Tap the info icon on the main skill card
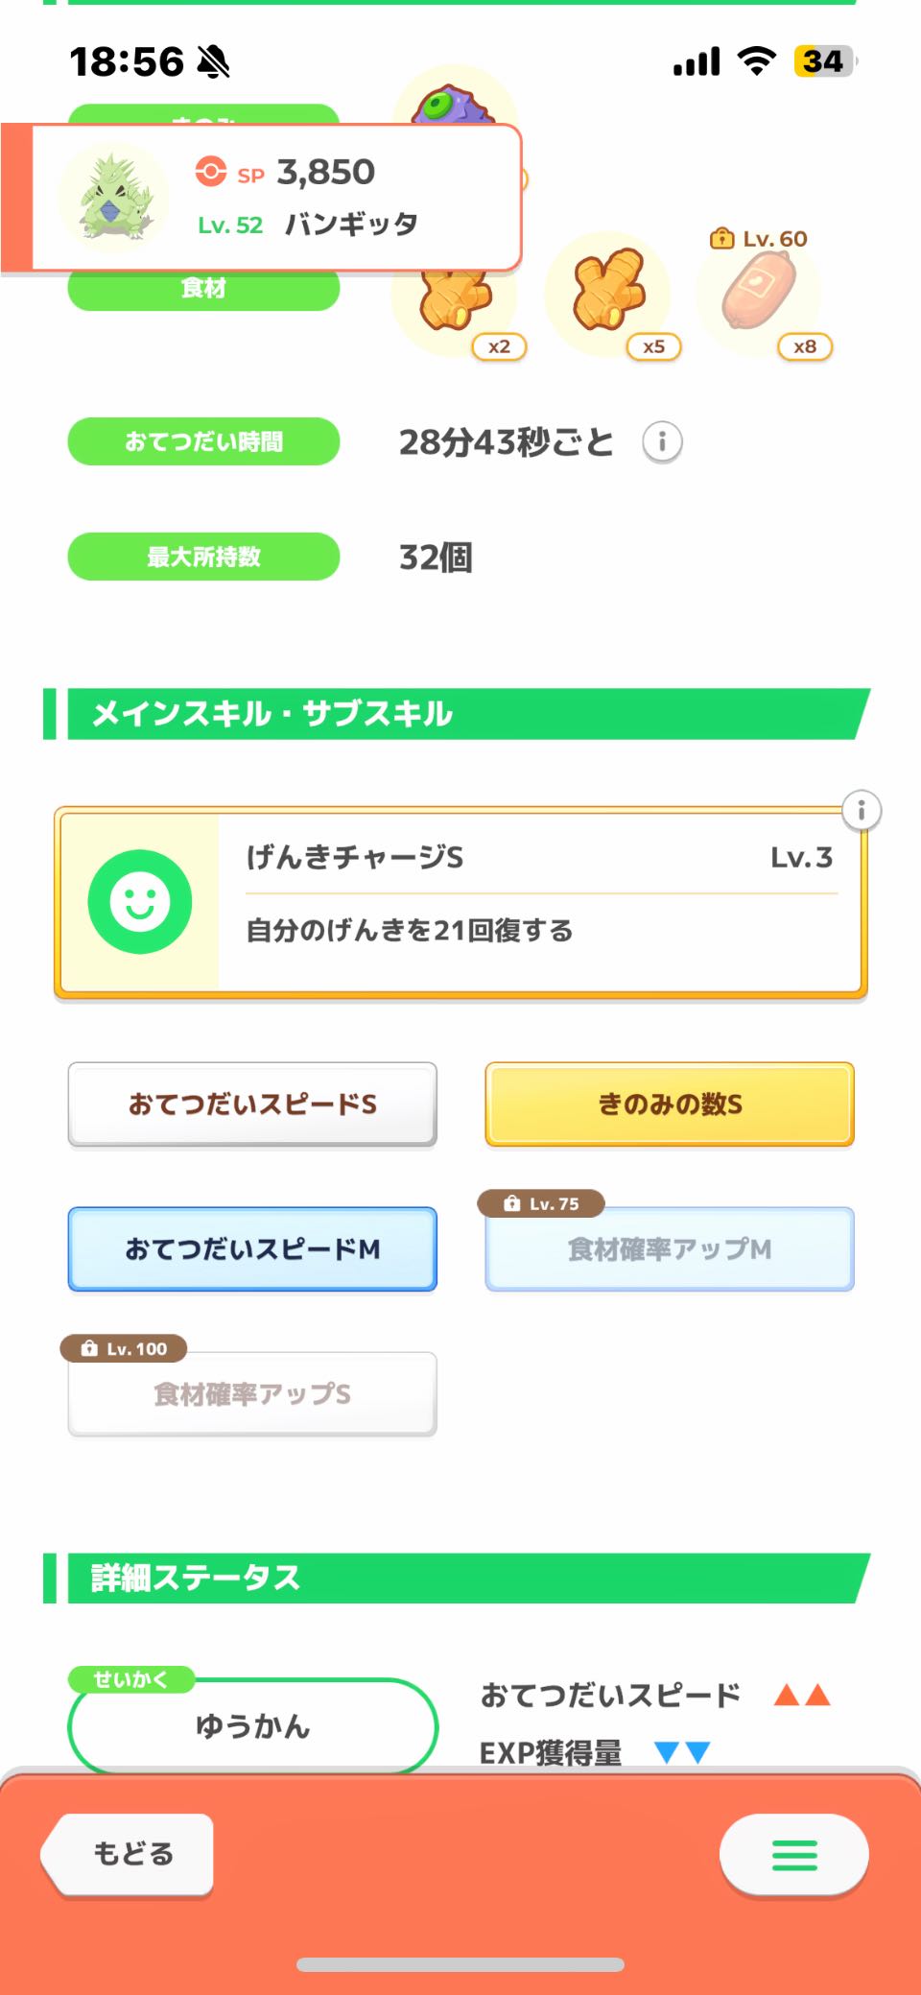This screenshot has width=921, height=1995. 861,811
